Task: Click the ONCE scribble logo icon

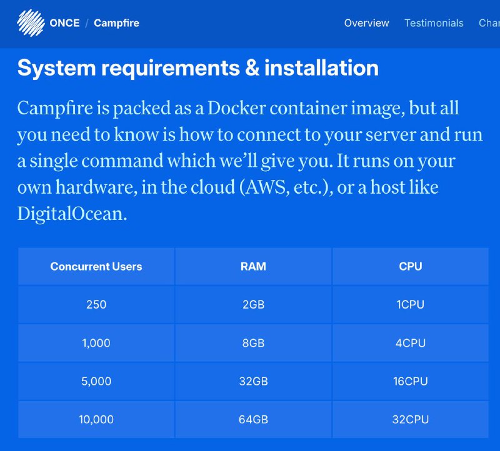Action: tap(31, 23)
